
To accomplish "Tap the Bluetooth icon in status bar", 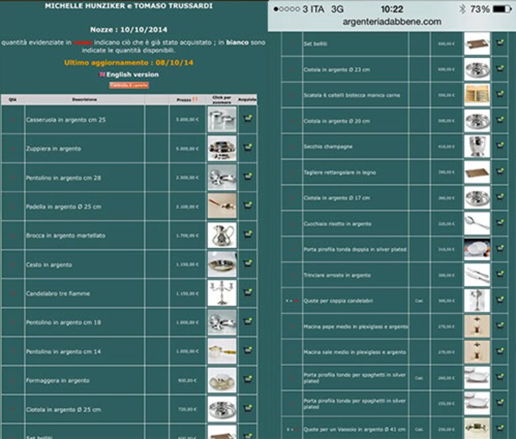I will (x=462, y=9).
